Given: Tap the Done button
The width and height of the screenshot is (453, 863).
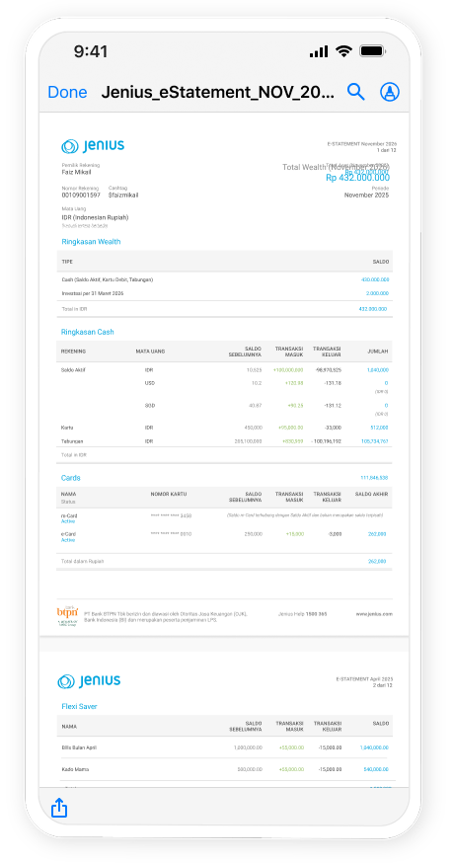Looking at the screenshot, I should tap(67, 92).
